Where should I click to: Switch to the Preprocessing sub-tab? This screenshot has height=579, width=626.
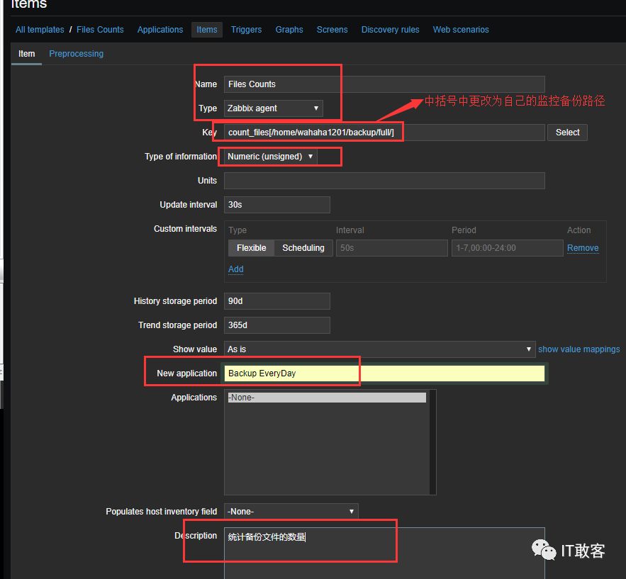point(77,53)
